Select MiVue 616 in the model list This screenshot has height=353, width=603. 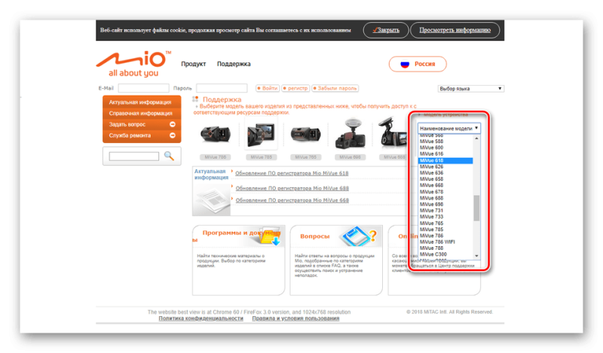[445, 154]
